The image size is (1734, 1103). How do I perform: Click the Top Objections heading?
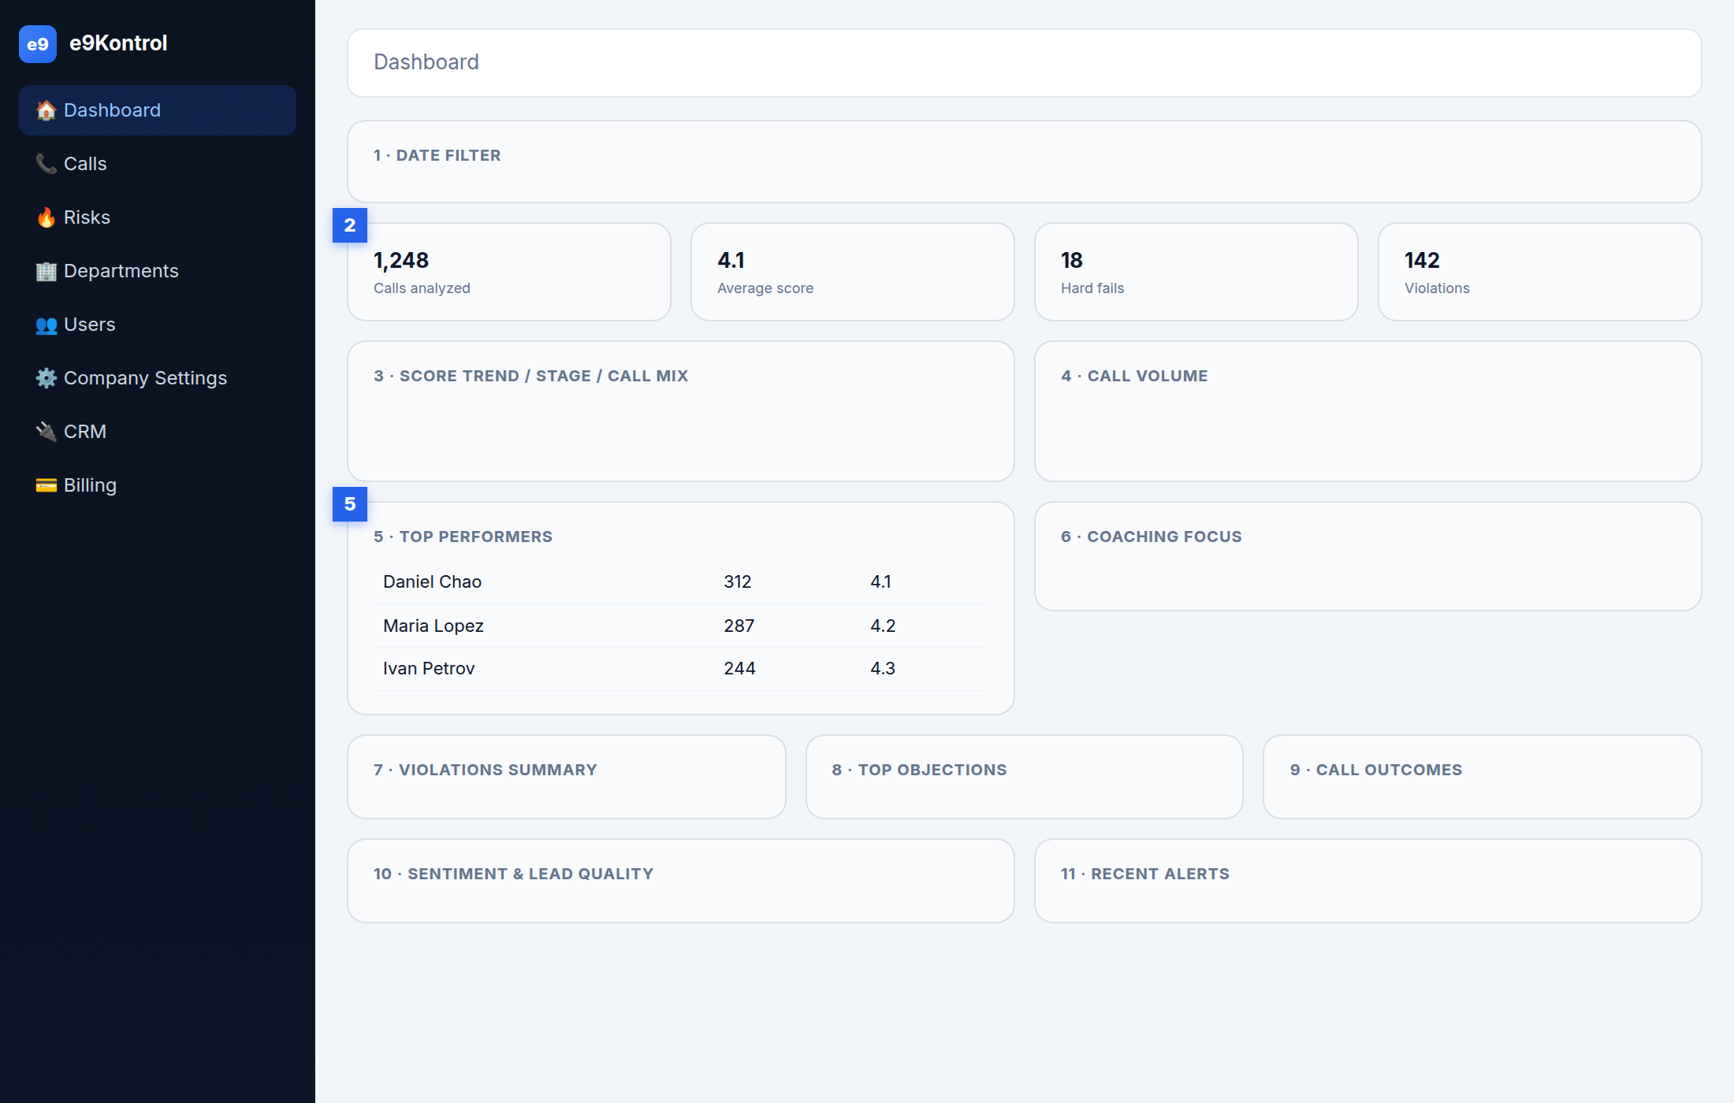click(920, 770)
